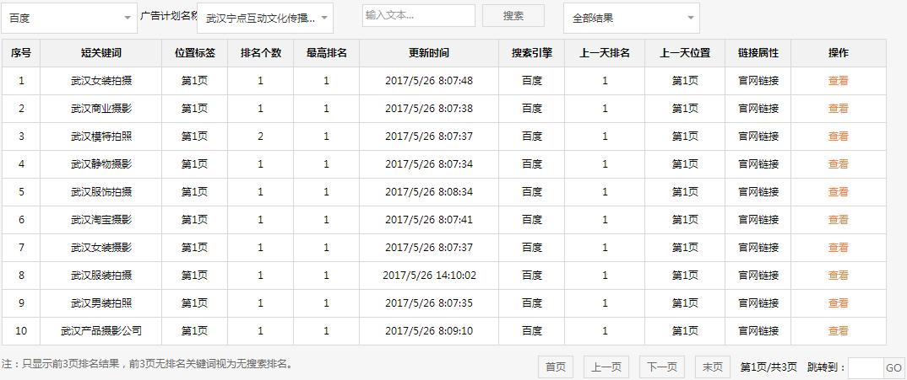907x380 pixels.
Task: Select keyword cell 武汉淘宝摄影
Action: tap(101, 219)
